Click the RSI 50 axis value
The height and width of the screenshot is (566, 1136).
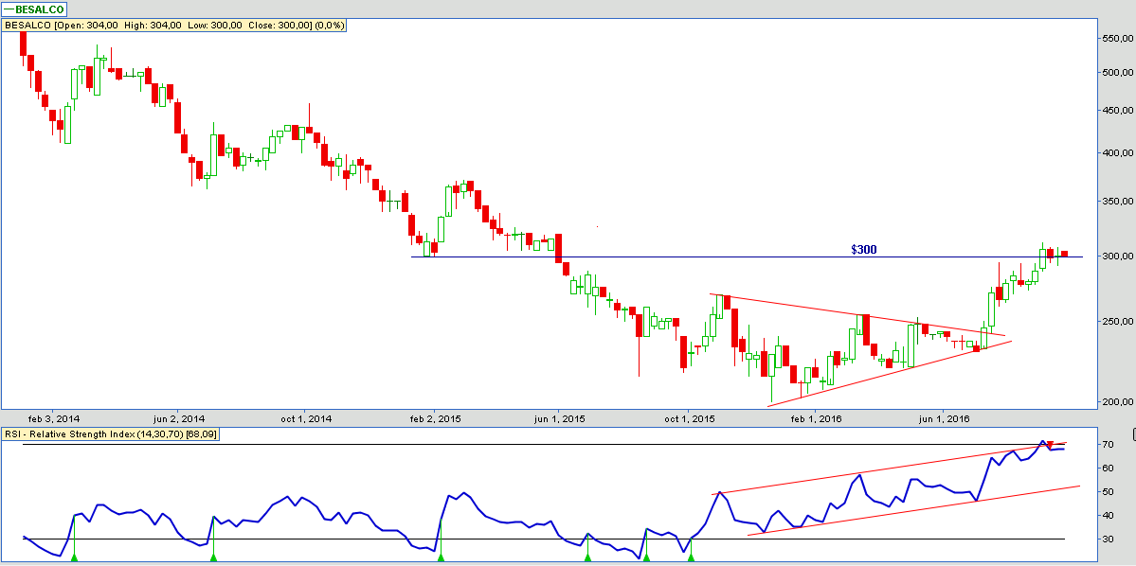click(x=1109, y=492)
